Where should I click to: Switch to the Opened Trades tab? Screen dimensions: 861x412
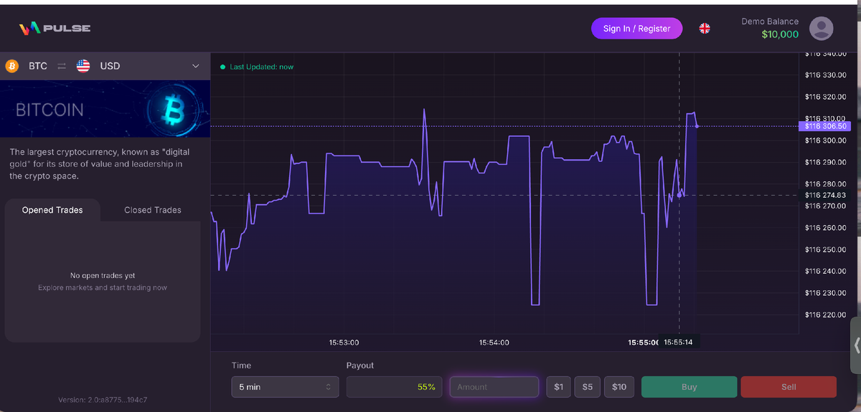[52, 210]
